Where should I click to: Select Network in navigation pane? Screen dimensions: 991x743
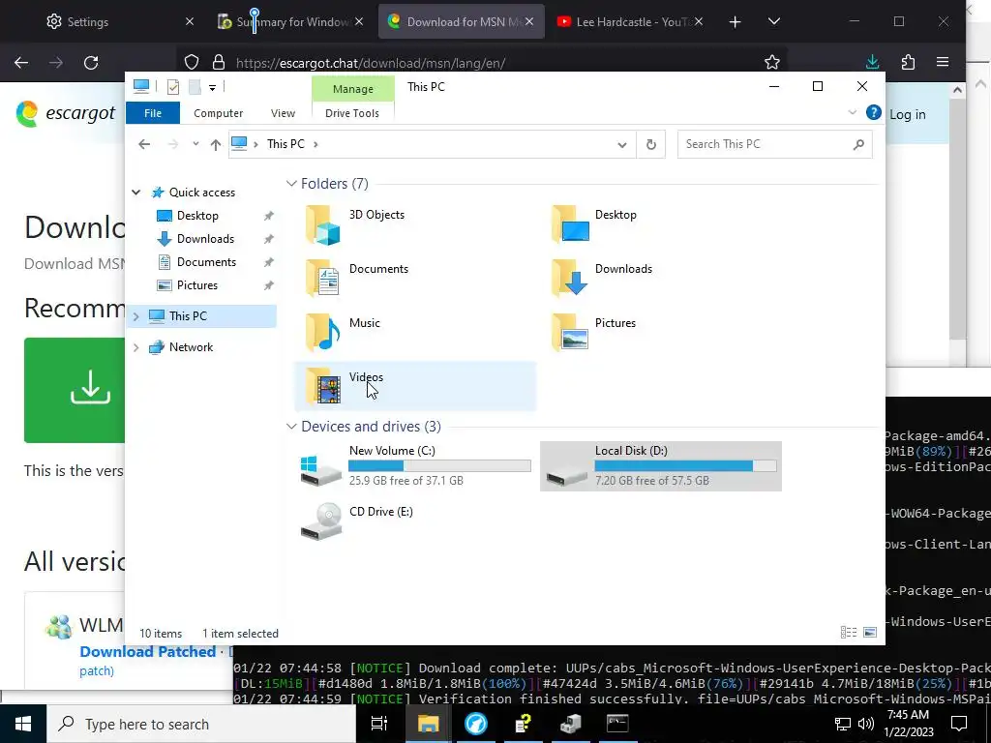pyautogui.click(x=191, y=347)
